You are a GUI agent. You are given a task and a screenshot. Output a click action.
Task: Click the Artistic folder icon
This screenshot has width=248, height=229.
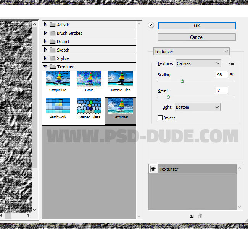click(52, 24)
